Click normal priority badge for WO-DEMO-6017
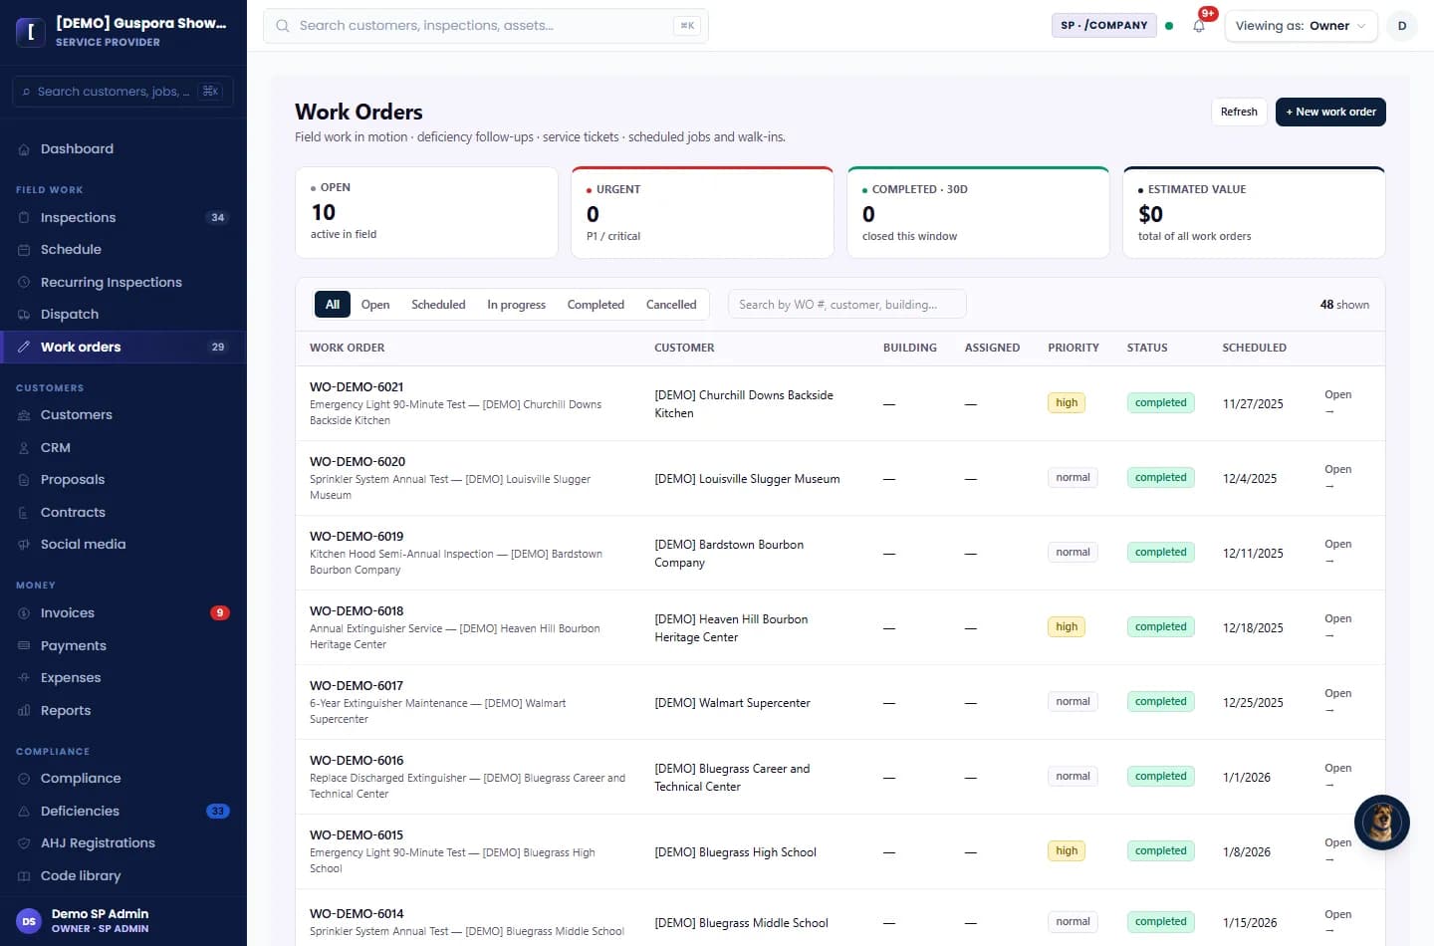 click(1073, 701)
